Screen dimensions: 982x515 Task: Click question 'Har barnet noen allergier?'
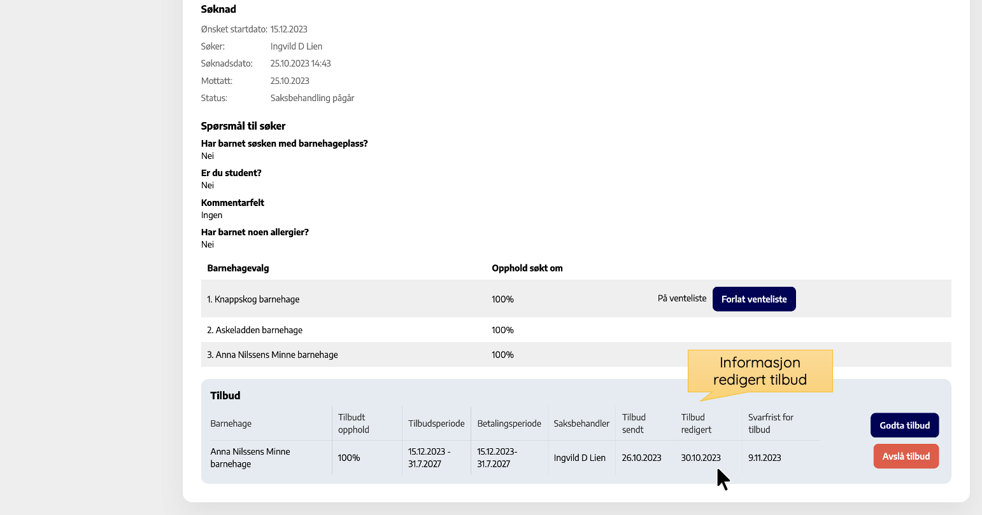click(x=255, y=232)
